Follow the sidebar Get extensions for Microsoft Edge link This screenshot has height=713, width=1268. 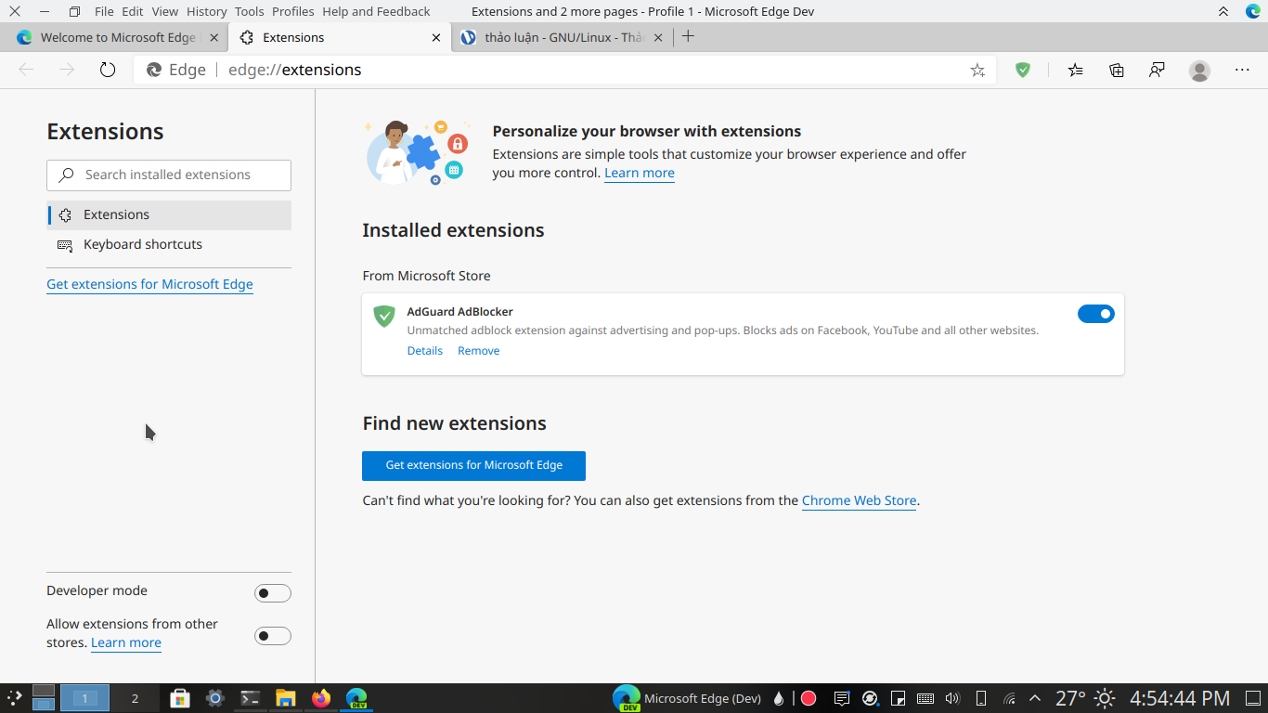coord(149,284)
